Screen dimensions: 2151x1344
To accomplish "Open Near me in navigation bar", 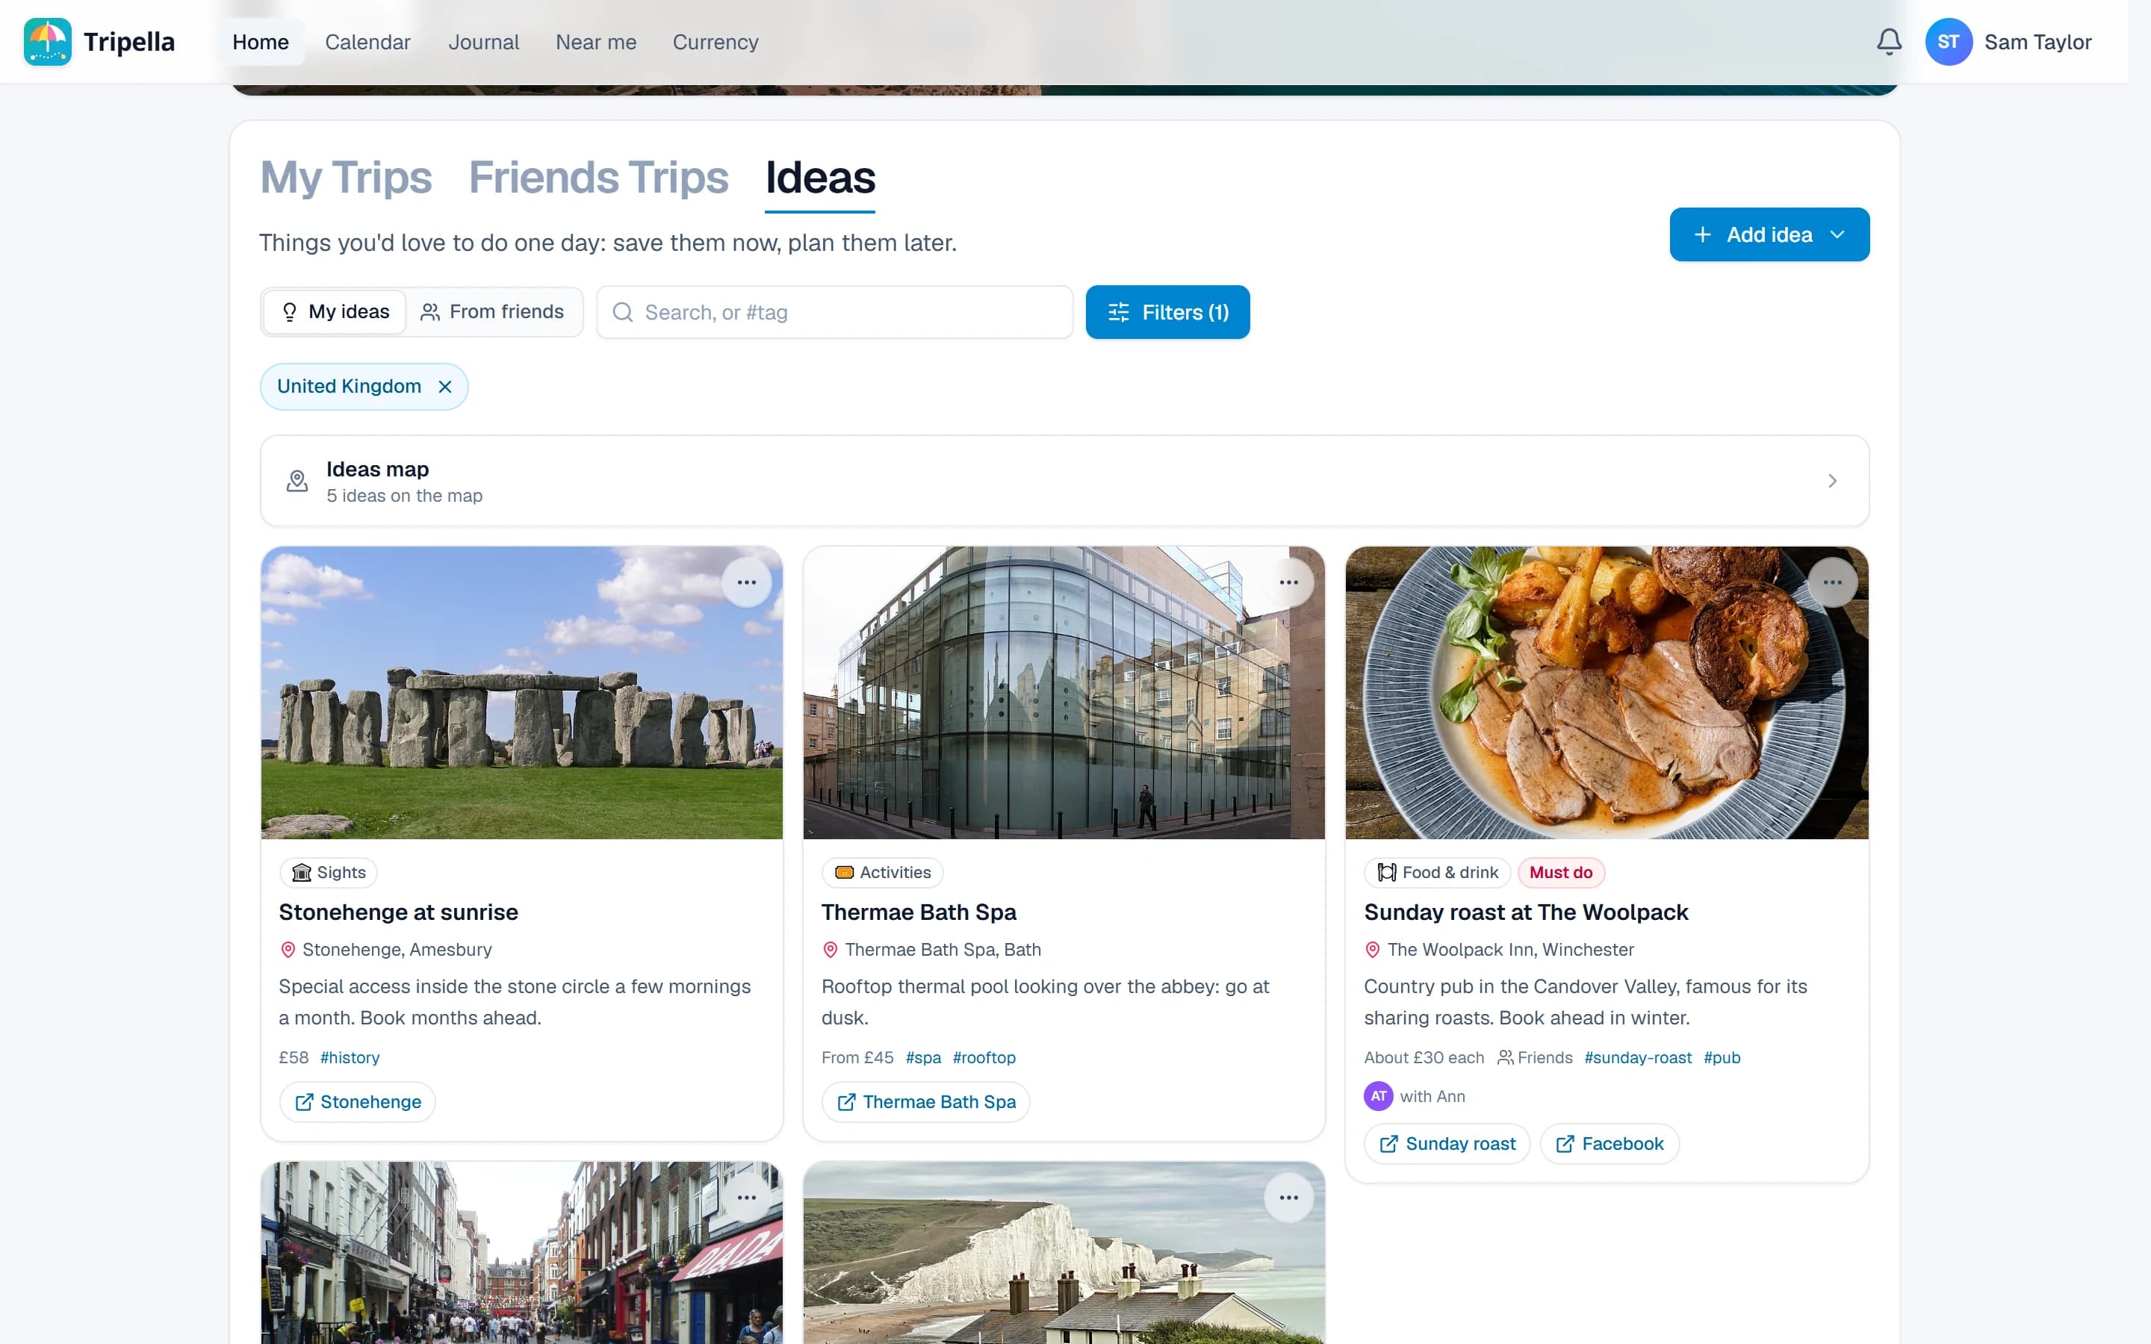I will [x=595, y=42].
